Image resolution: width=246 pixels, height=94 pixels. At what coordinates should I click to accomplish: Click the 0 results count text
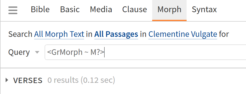(63, 80)
